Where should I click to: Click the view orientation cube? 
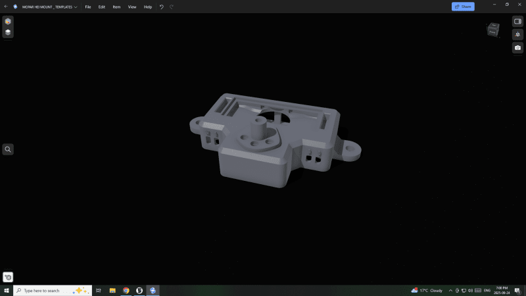[x=493, y=30]
